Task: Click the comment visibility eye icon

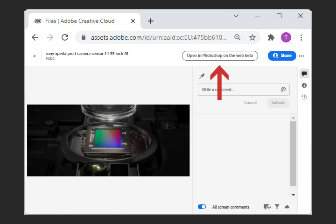Action: pos(267,207)
